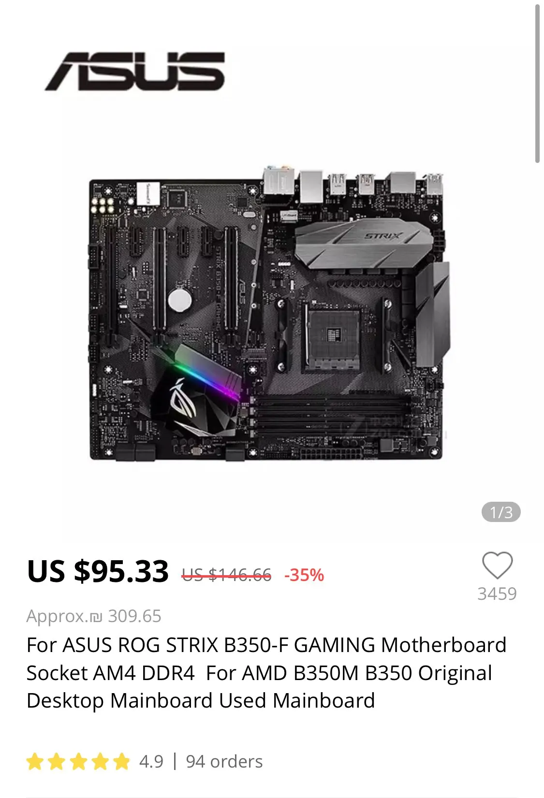Click the 94 orders text
The width and height of the screenshot is (544, 798).
tap(224, 762)
